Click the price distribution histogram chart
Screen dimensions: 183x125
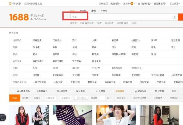(81, 98)
